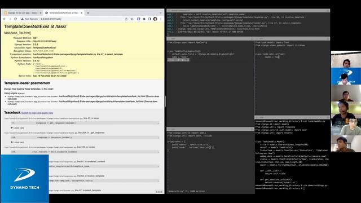Click the Not Secure warning icon
The height and width of the screenshot is (203, 361).
click(x=23, y=19)
